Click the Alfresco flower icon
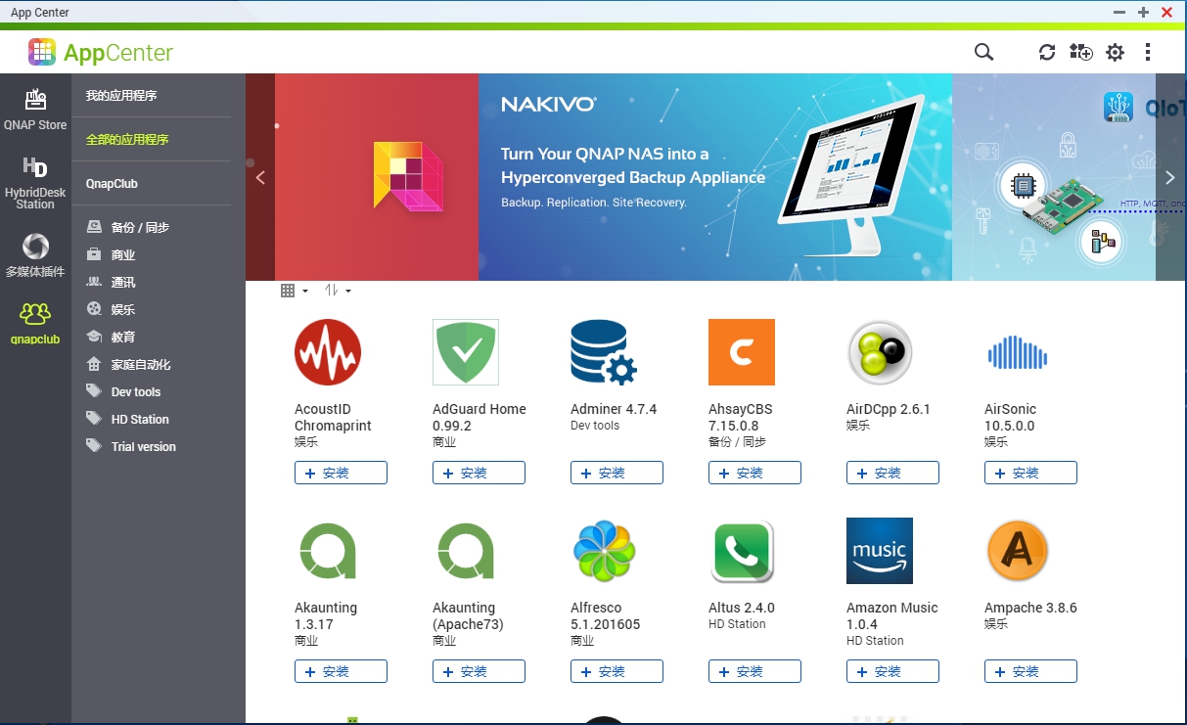The height and width of the screenshot is (725, 1187). (x=604, y=551)
